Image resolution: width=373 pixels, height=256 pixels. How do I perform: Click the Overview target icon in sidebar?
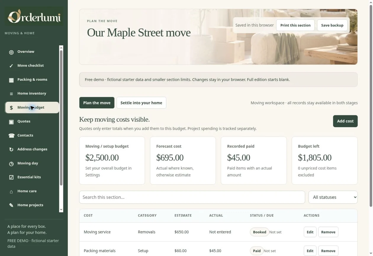(x=11, y=52)
